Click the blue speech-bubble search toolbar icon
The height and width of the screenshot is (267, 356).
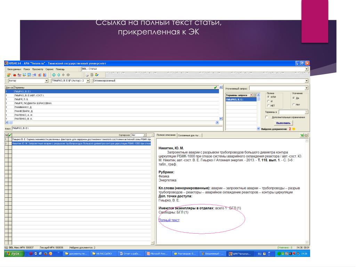[x=29, y=75]
